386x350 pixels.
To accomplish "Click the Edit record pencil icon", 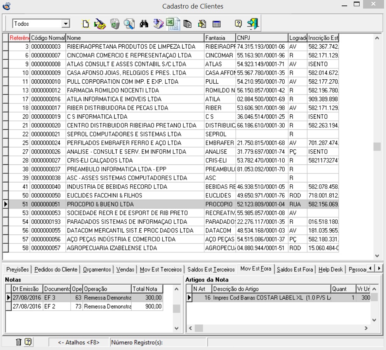I will point(100,24).
